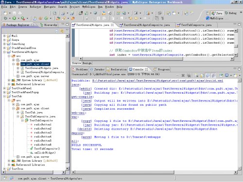Toggle Scroll Lock in Console toolbar
Viewport: 243px width, 182px height.
202,75
